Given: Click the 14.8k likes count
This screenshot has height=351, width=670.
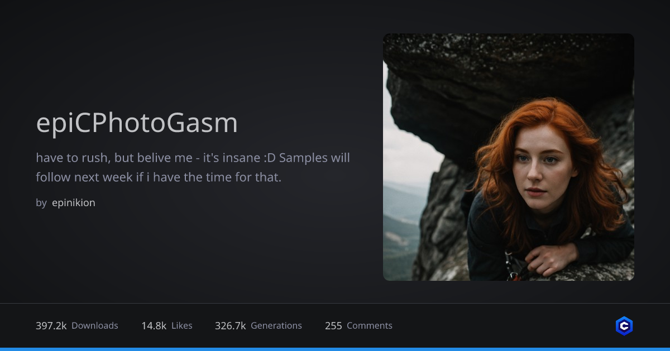Looking at the screenshot, I should [154, 326].
